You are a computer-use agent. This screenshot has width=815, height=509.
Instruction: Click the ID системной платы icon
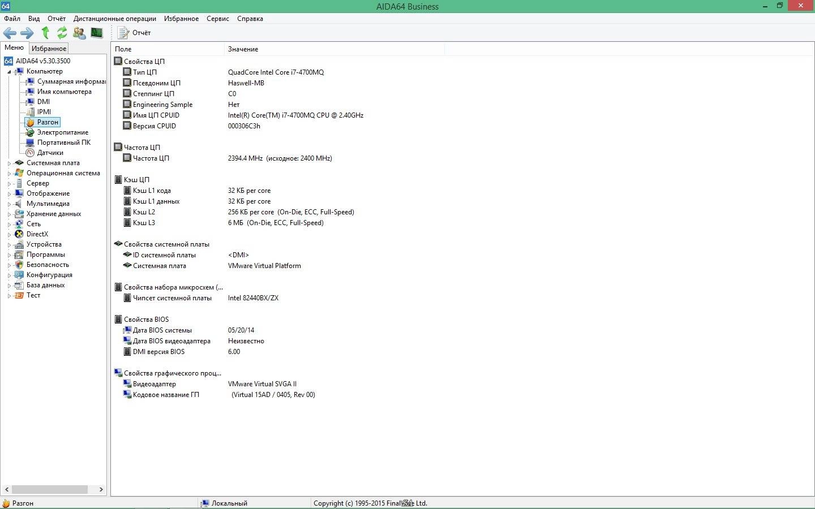[127, 255]
